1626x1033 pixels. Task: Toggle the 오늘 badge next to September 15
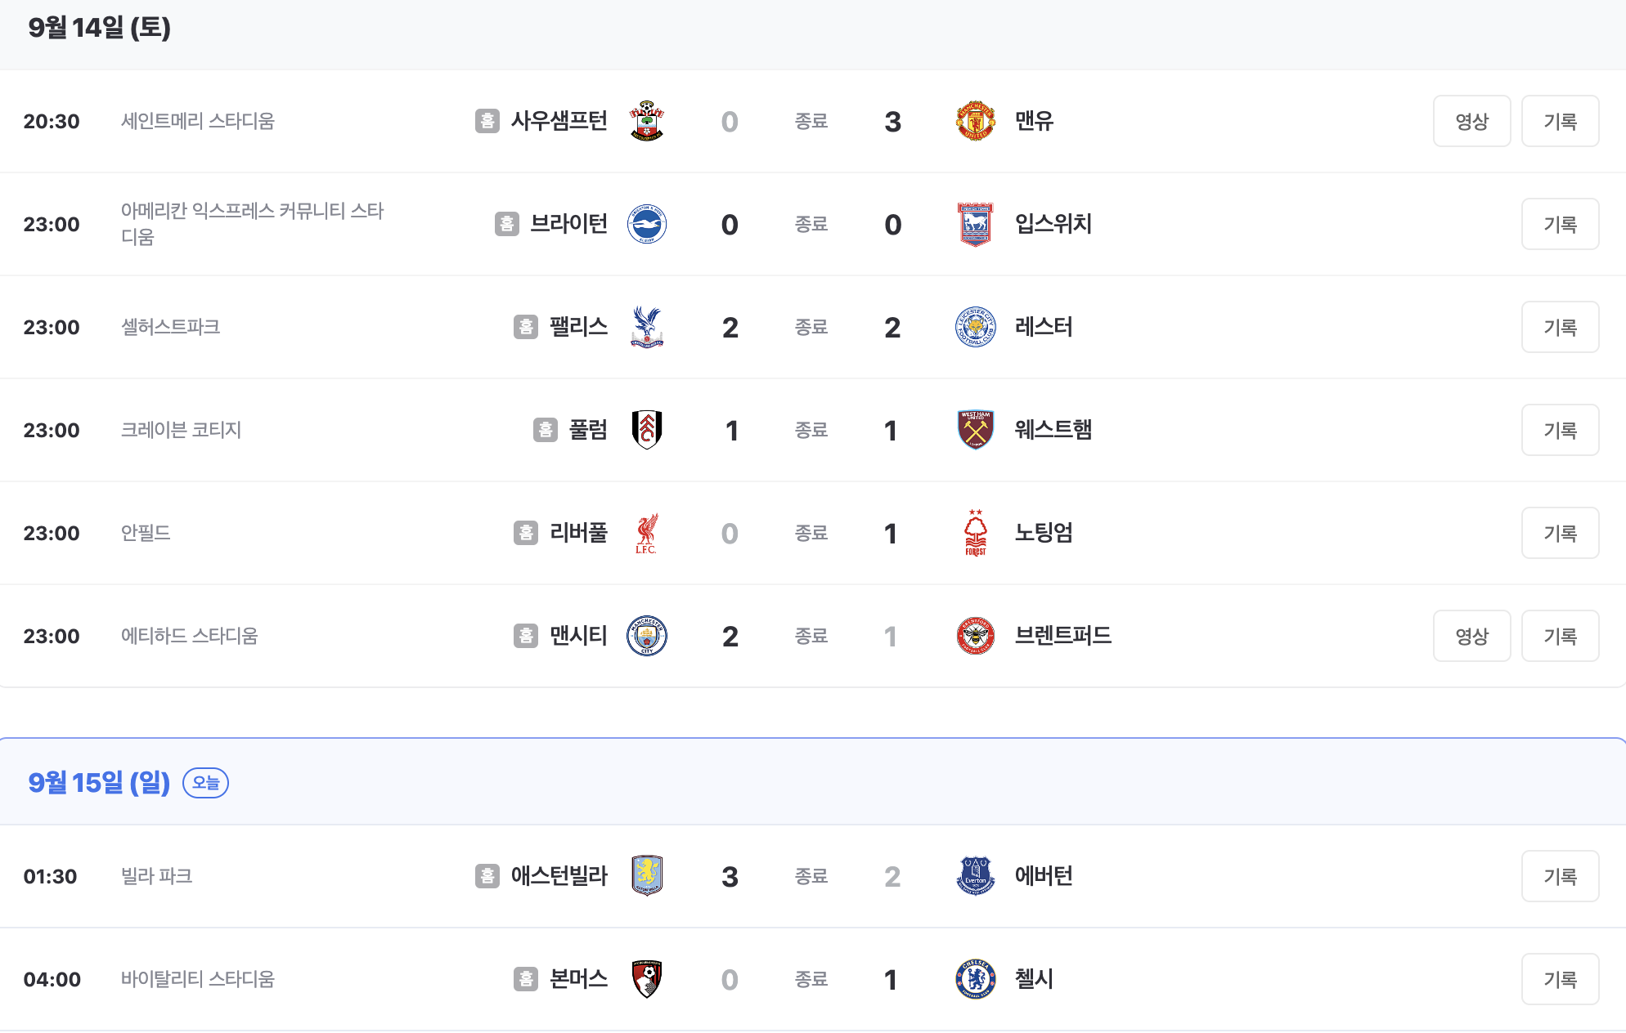pyautogui.click(x=205, y=782)
